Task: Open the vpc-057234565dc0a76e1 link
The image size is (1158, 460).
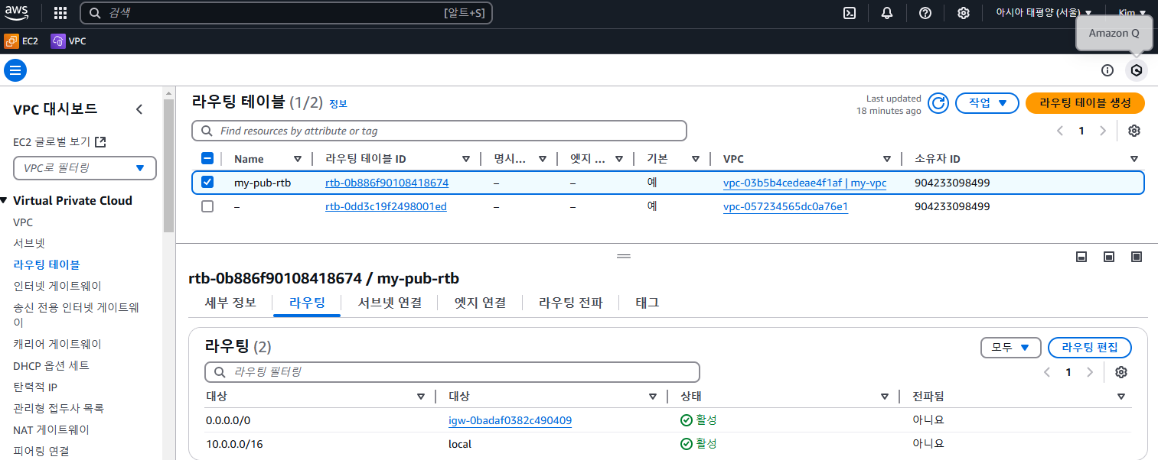Action: (x=785, y=206)
